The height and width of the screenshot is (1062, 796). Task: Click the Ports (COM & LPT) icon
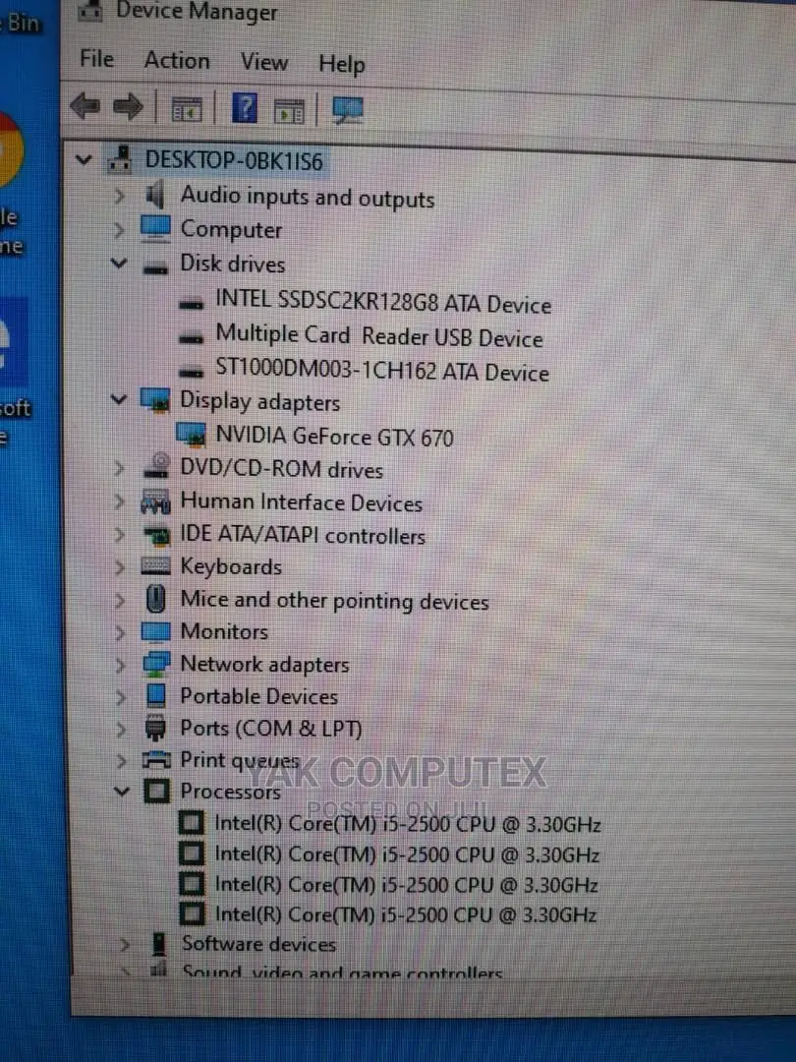[155, 728]
